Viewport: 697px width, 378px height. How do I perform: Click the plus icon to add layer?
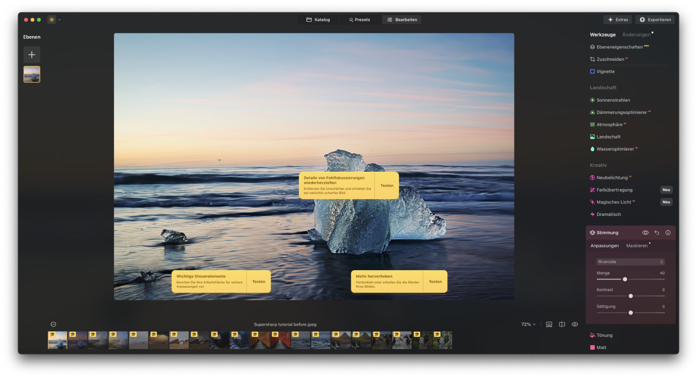pyautogui.click(x=32, y=55)
